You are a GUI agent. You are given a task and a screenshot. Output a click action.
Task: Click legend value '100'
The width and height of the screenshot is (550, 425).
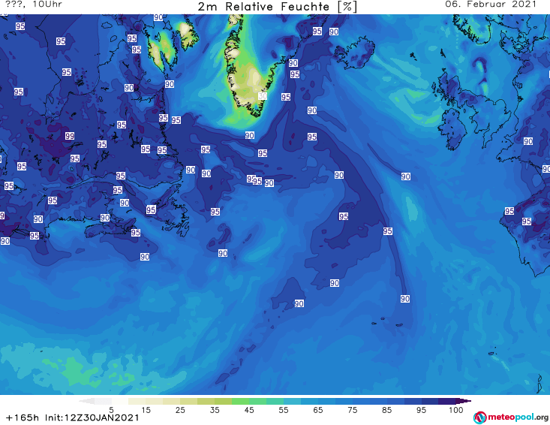tap(455, 410)
